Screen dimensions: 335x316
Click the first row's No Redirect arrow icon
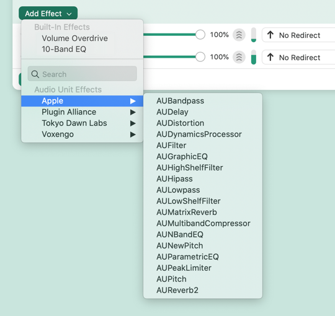pos(270,35)
